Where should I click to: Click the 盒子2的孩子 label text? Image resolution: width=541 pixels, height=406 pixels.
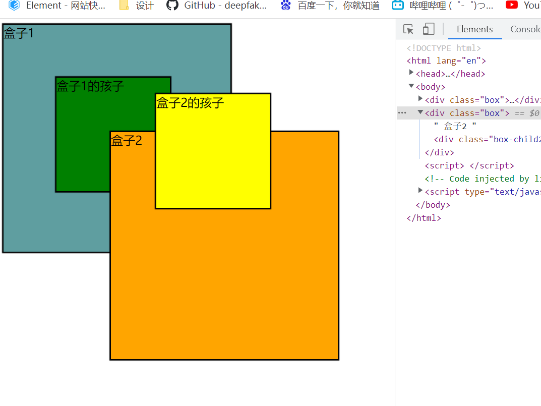(x=190, y=103)
